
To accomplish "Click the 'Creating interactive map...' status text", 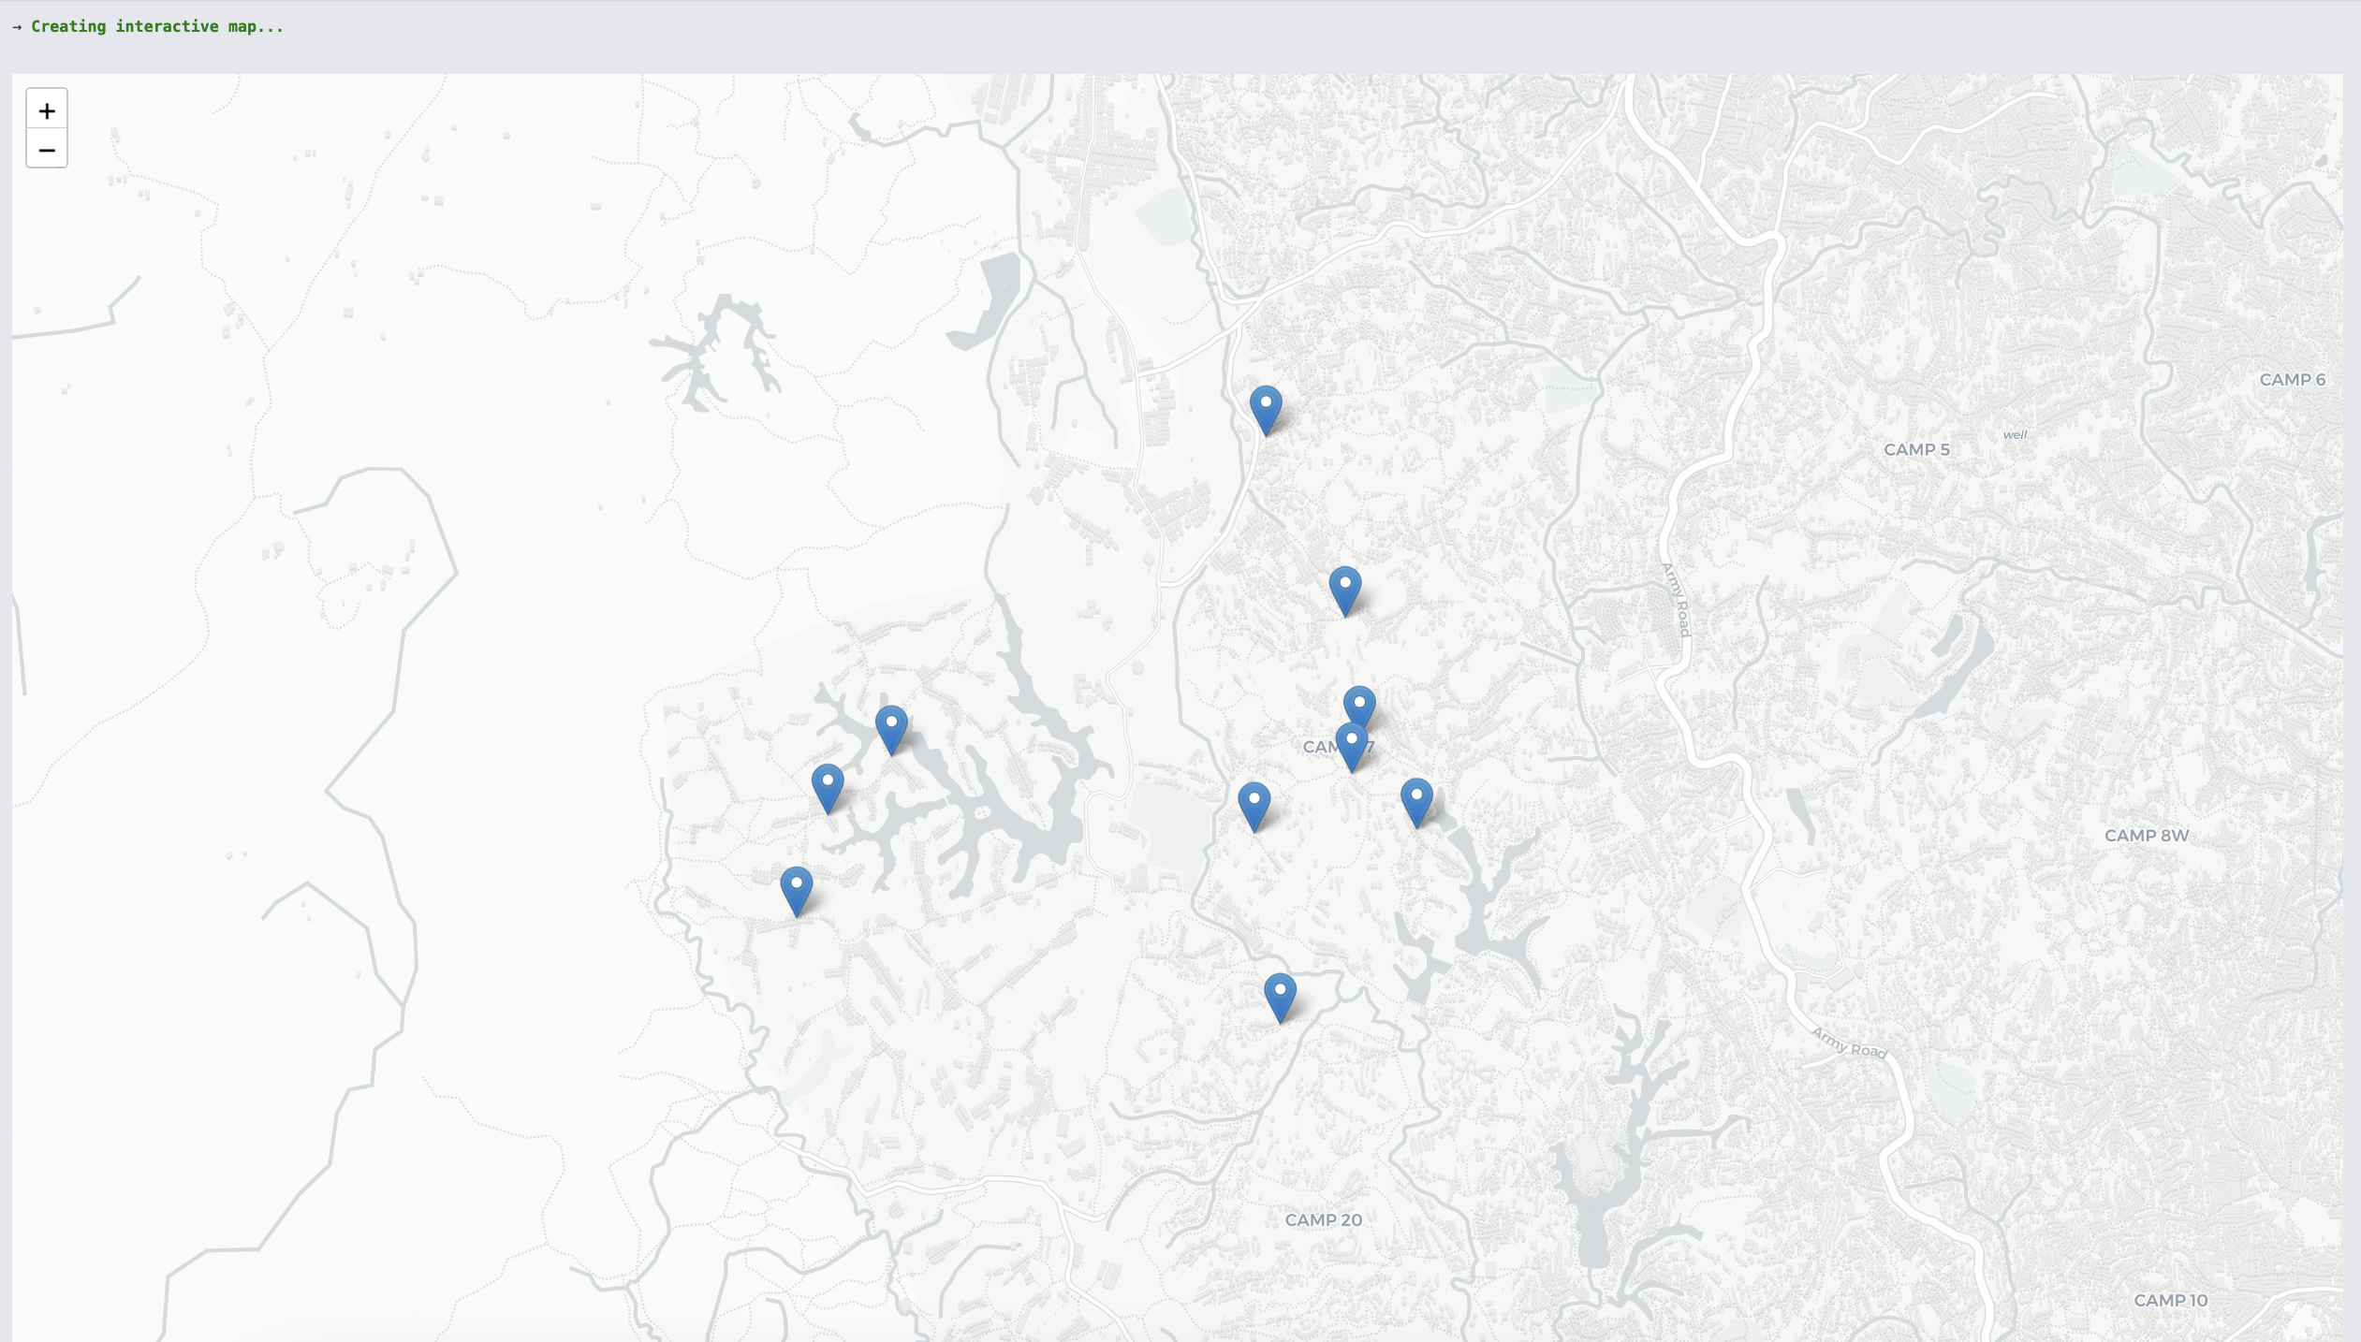I will (x=156, y=26).
